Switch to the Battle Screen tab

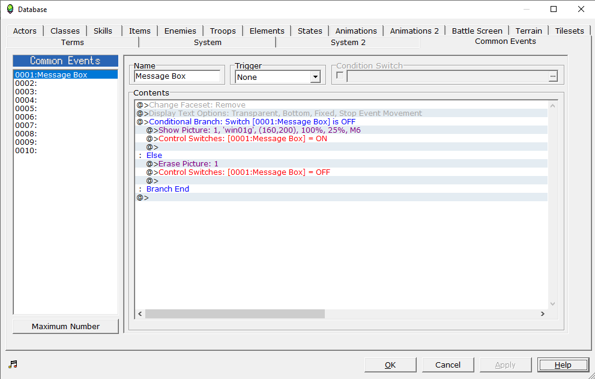pyautogui.click(x=477, y=31)
